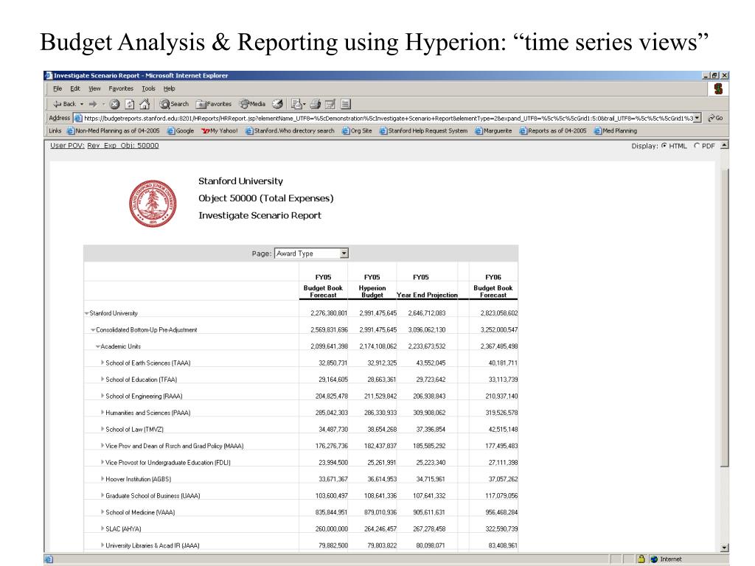
Task: Open the History toolbar icon
Action: point(277,104)
